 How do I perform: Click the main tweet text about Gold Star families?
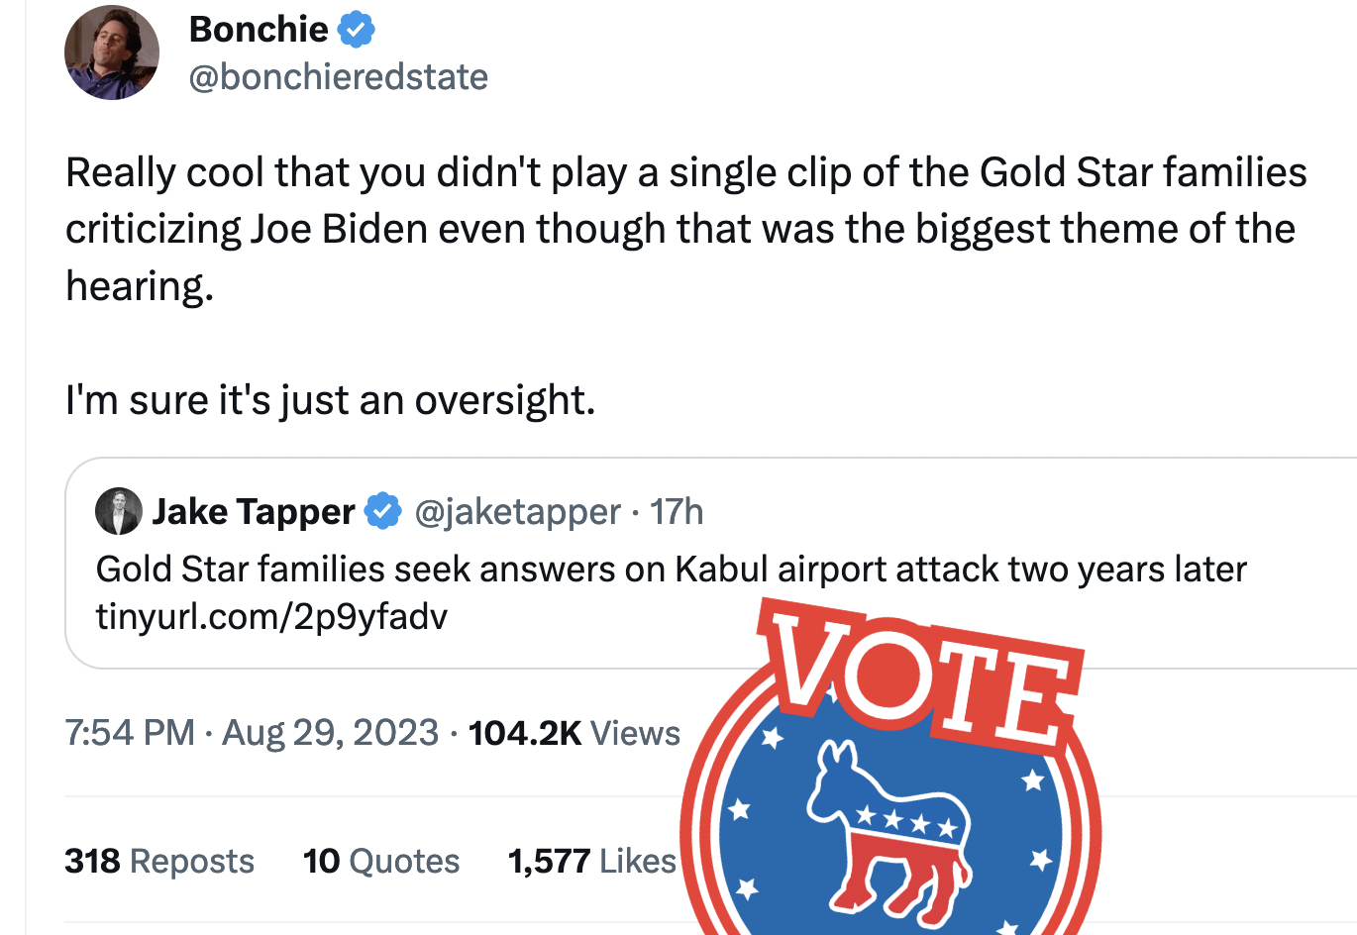click(x=683, y=229)
